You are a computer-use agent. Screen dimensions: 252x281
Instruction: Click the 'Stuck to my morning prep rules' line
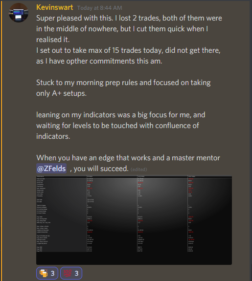click(x=123, y=83)
